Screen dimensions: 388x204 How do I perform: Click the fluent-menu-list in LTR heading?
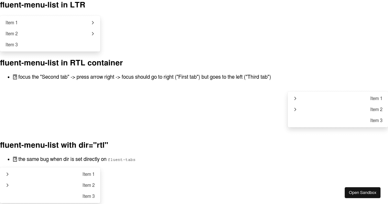click(43, 5)
